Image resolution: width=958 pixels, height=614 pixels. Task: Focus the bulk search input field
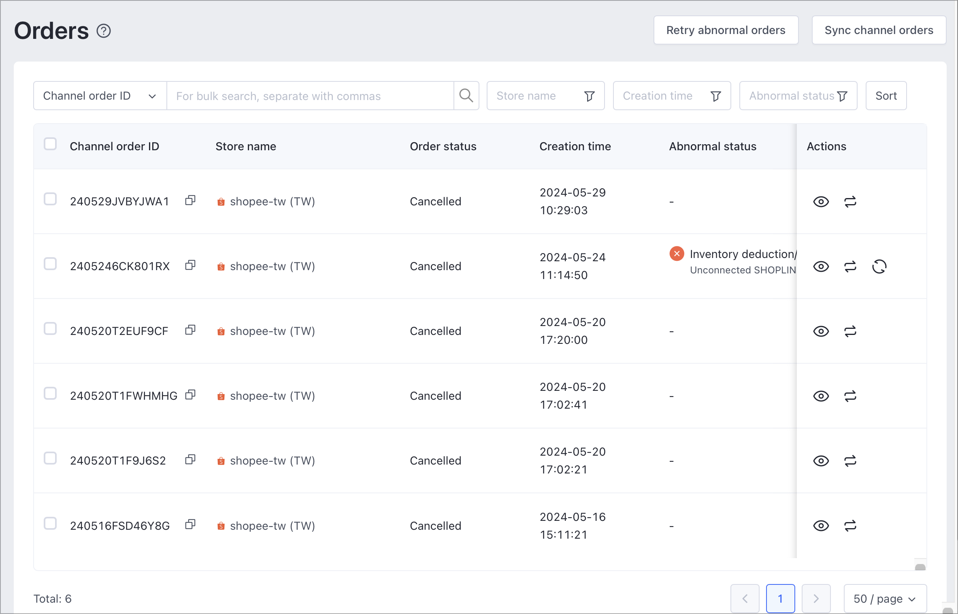[x=311, y=96]
